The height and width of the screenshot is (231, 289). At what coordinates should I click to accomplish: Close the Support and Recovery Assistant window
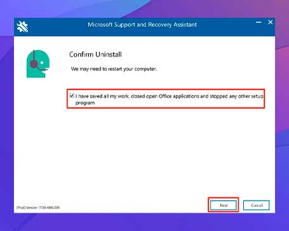(270, 22)
